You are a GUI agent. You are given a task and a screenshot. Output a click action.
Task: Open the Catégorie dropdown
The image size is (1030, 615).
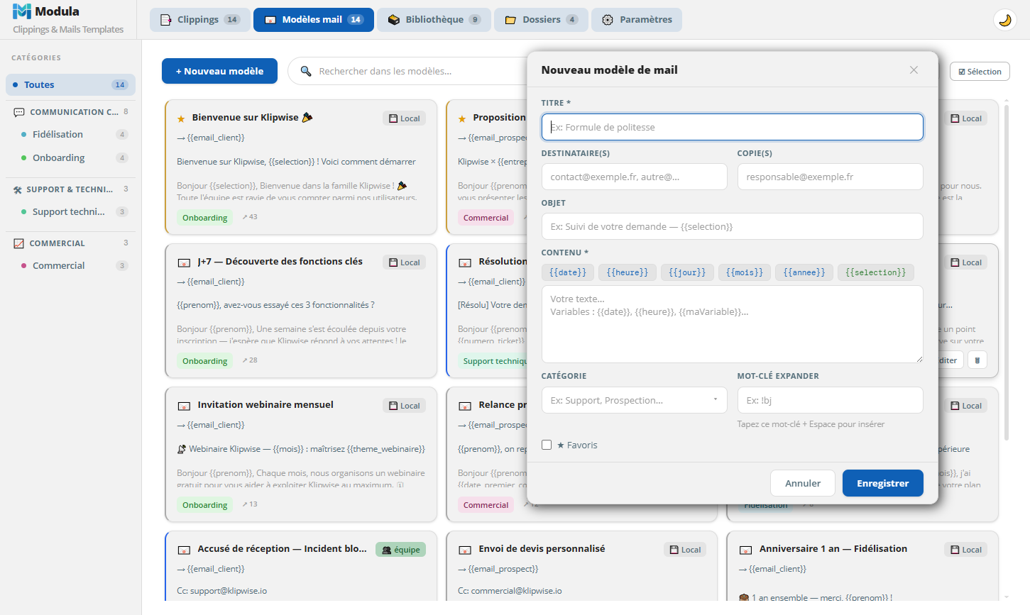click(634, 400)
